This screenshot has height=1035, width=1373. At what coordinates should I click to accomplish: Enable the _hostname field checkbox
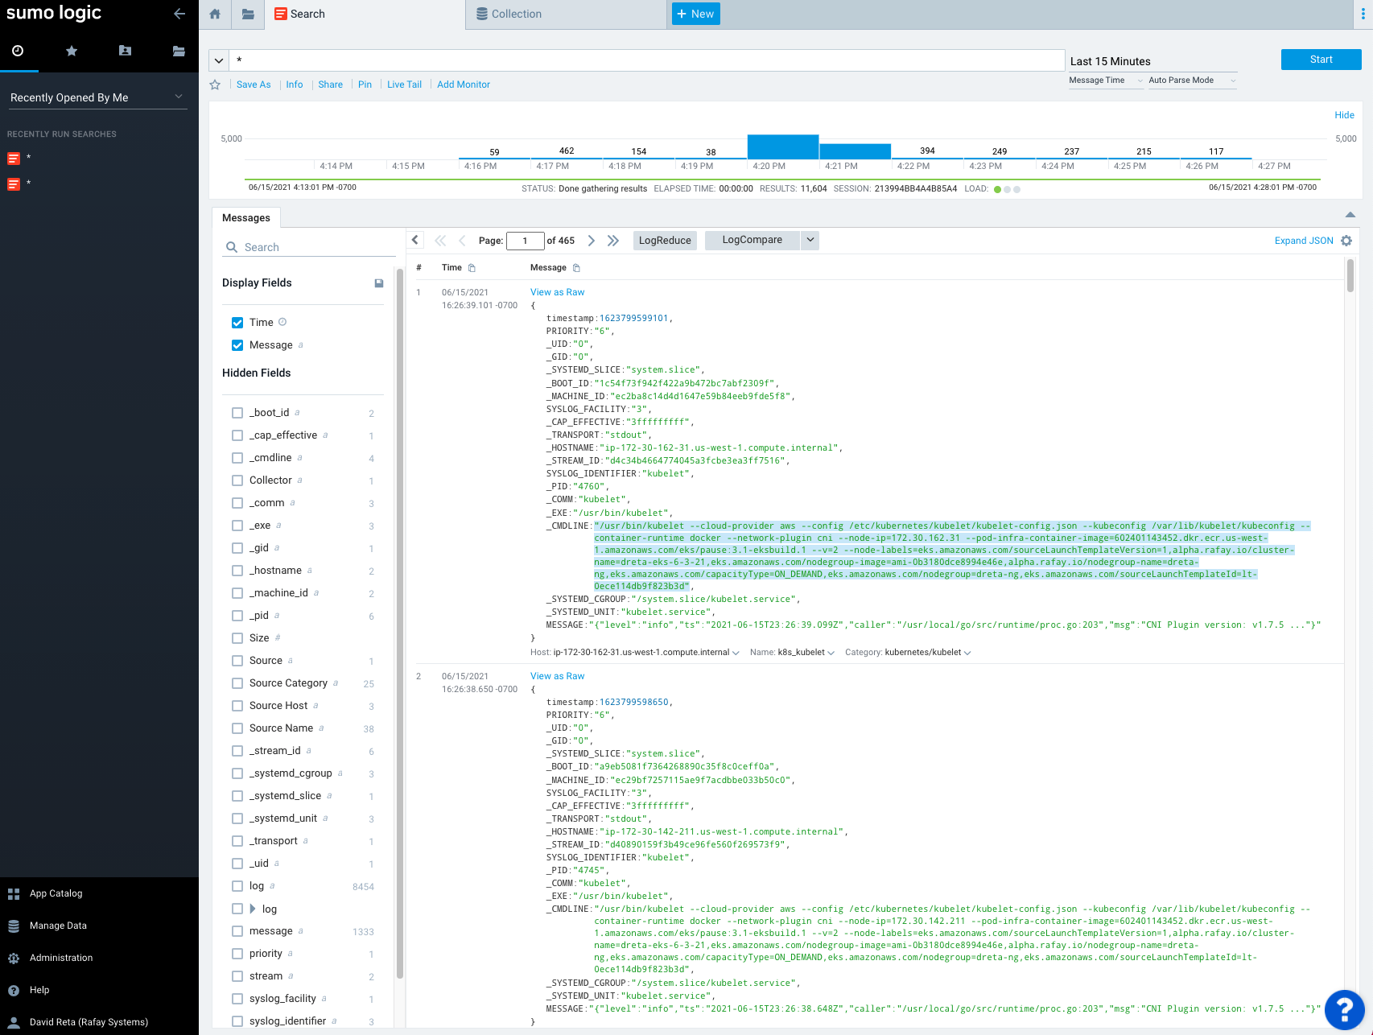pos(237,571)
